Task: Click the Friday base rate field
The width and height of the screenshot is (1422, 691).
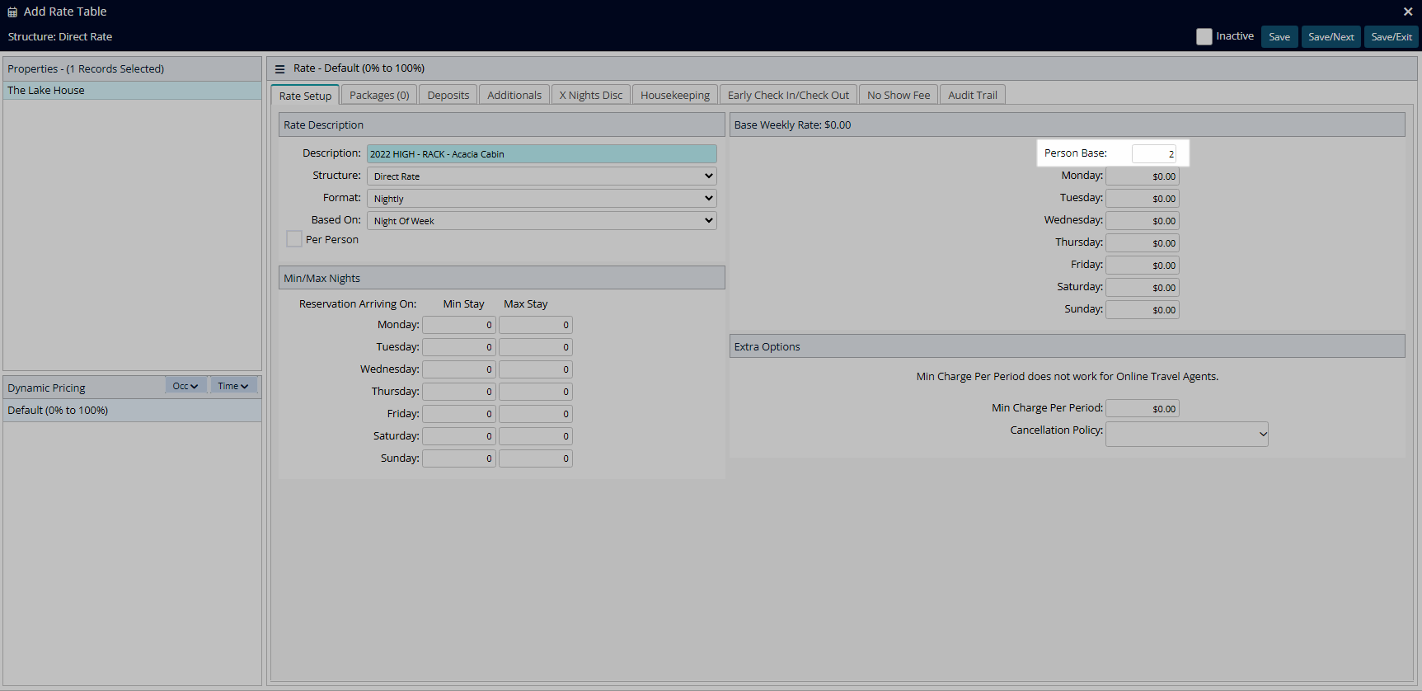Action: point(1143,265)
